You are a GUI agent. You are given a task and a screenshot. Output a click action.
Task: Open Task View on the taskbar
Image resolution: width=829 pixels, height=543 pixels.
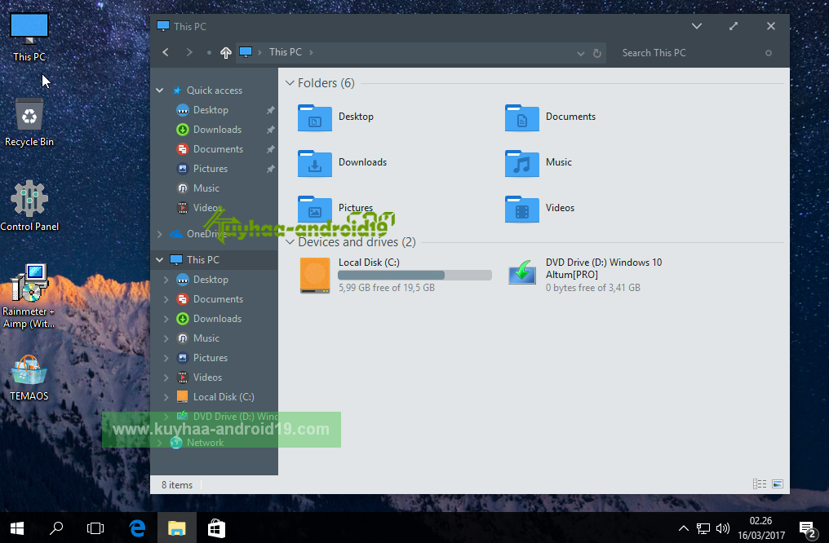[95, 528]
